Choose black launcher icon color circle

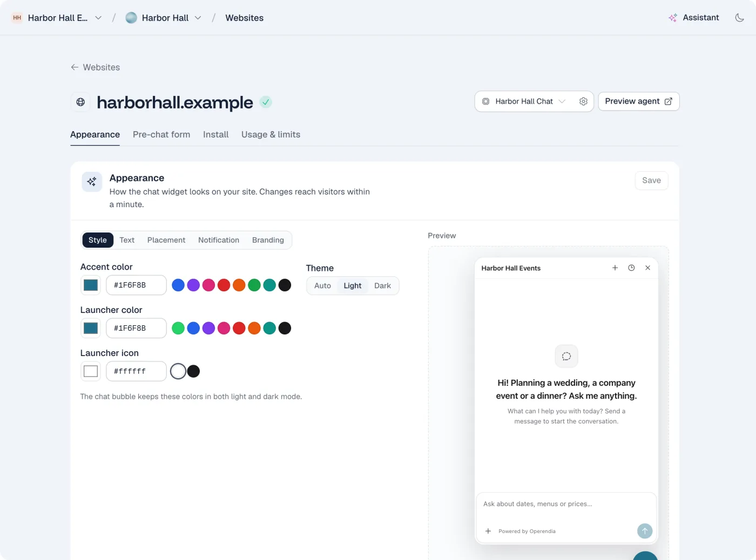pos(193,371)
